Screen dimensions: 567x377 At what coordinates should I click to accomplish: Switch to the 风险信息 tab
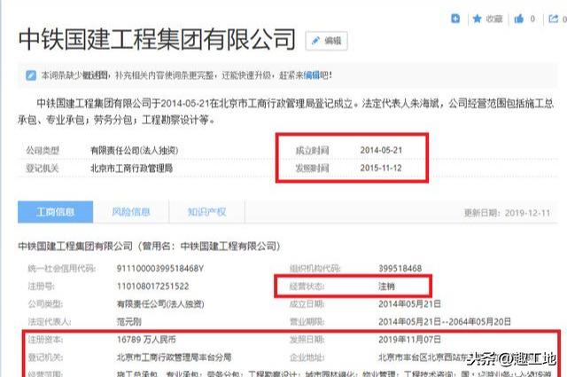point(131,212)
